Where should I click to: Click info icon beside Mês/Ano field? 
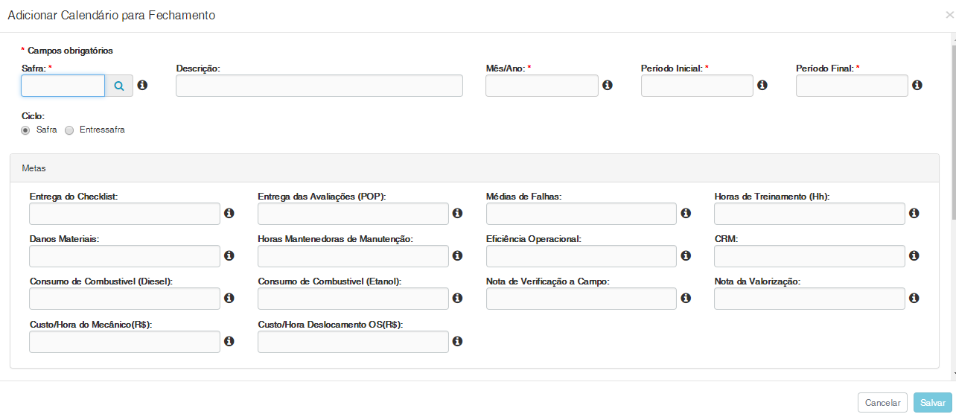point(608,86)
